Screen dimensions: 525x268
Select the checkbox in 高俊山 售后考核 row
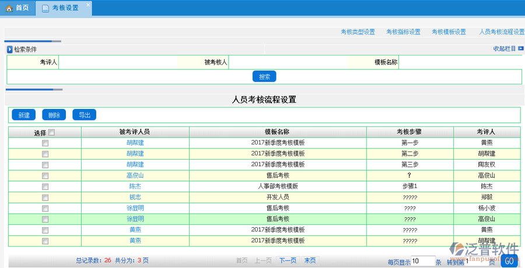pyautogui.click(x=45, y=175)
